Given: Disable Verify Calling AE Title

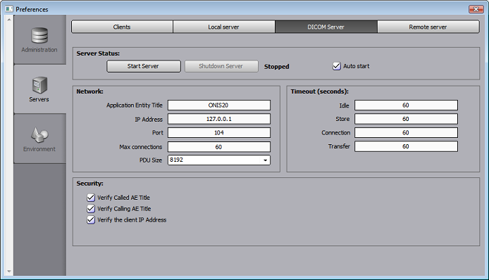Looking at the screenshot, I should pyautogui.click(x=91, y=209).
